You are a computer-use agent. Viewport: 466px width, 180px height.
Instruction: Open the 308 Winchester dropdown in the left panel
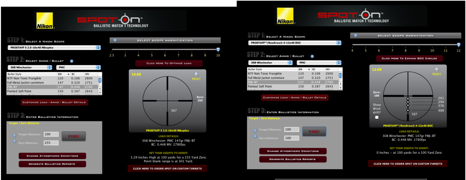click(x=30, y=68)
